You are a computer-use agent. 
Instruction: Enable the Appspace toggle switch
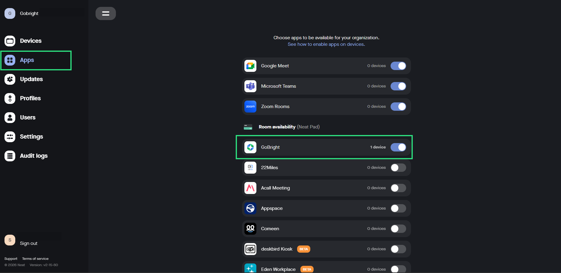point(398,208)
